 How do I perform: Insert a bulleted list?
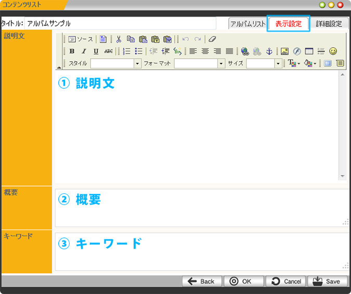[138, 51]
